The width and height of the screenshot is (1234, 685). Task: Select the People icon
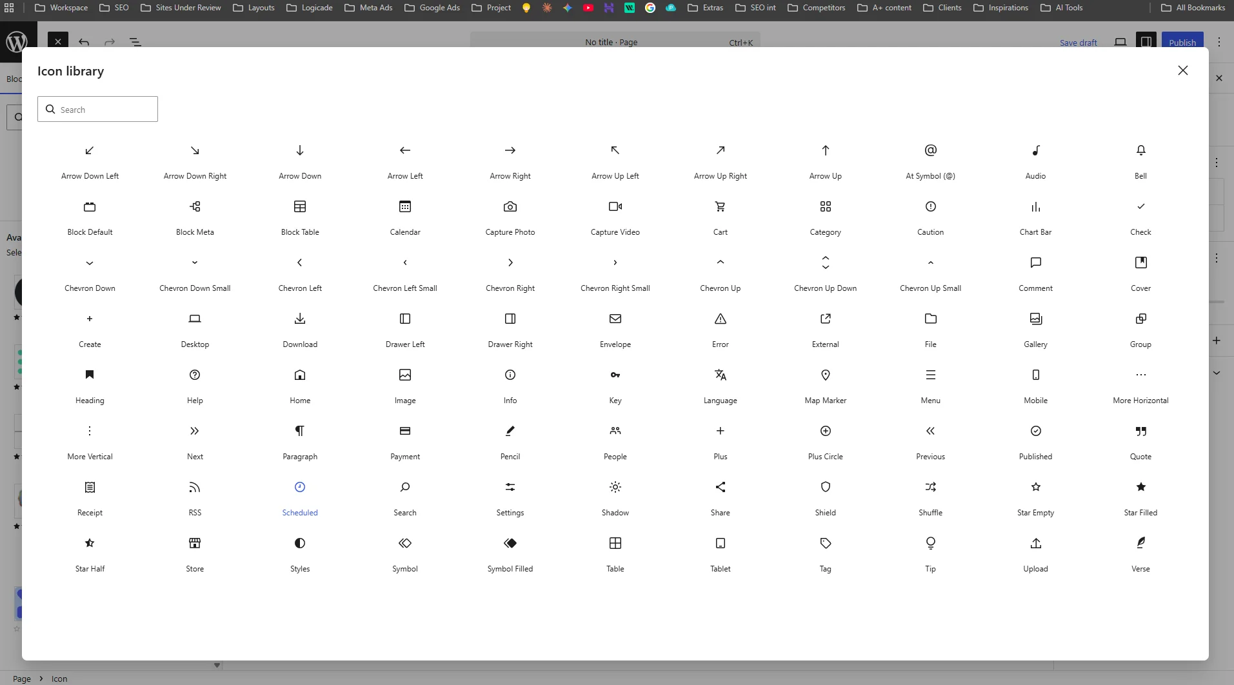click(615, 431)
